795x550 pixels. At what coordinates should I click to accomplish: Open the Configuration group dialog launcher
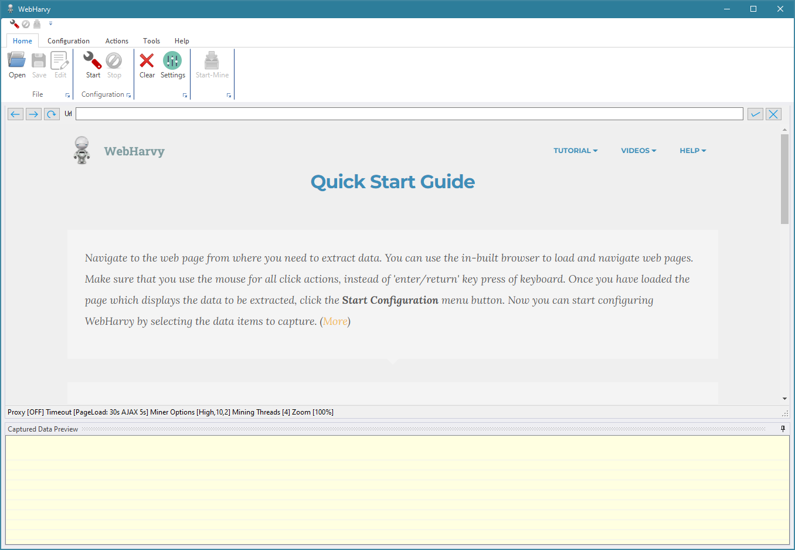[x=129, y=95]
